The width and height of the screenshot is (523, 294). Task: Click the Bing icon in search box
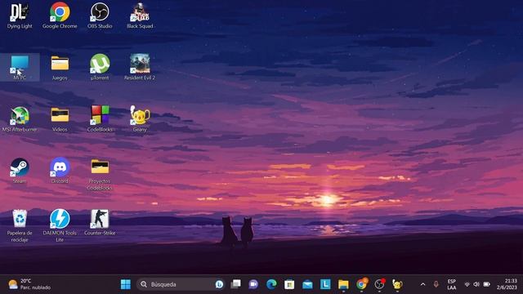tap(219, 284)
